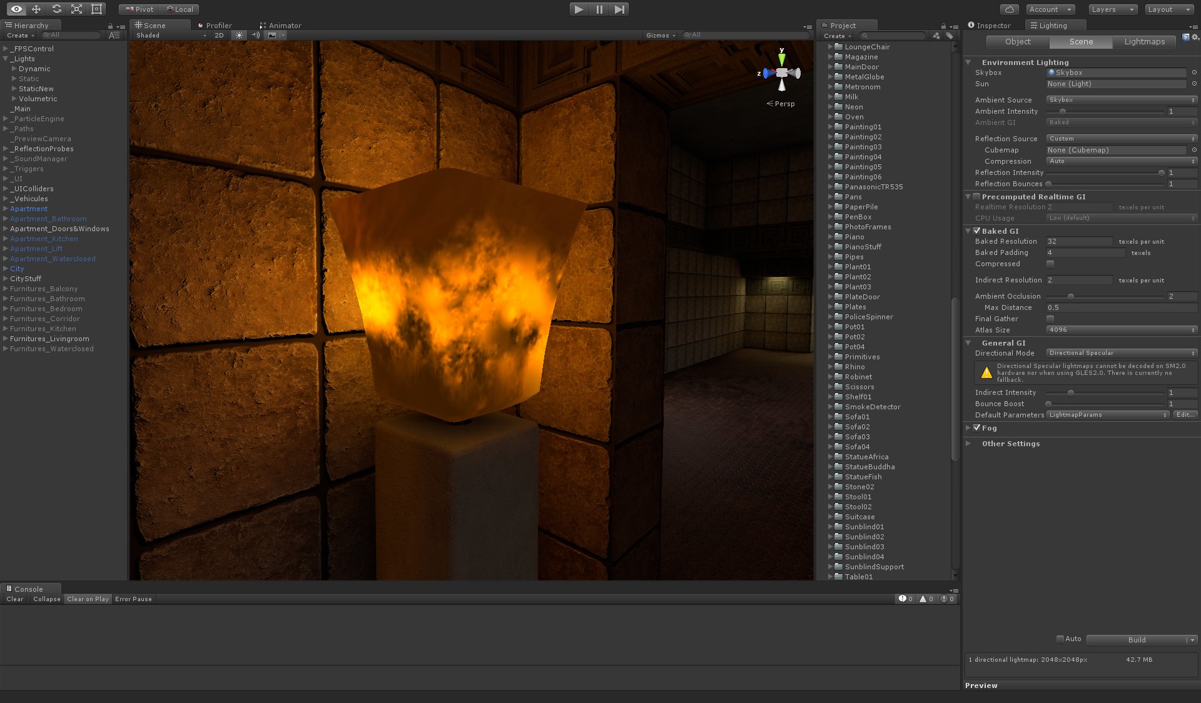
Task: Open the cloud Services button
Action: coord(1009,9)
